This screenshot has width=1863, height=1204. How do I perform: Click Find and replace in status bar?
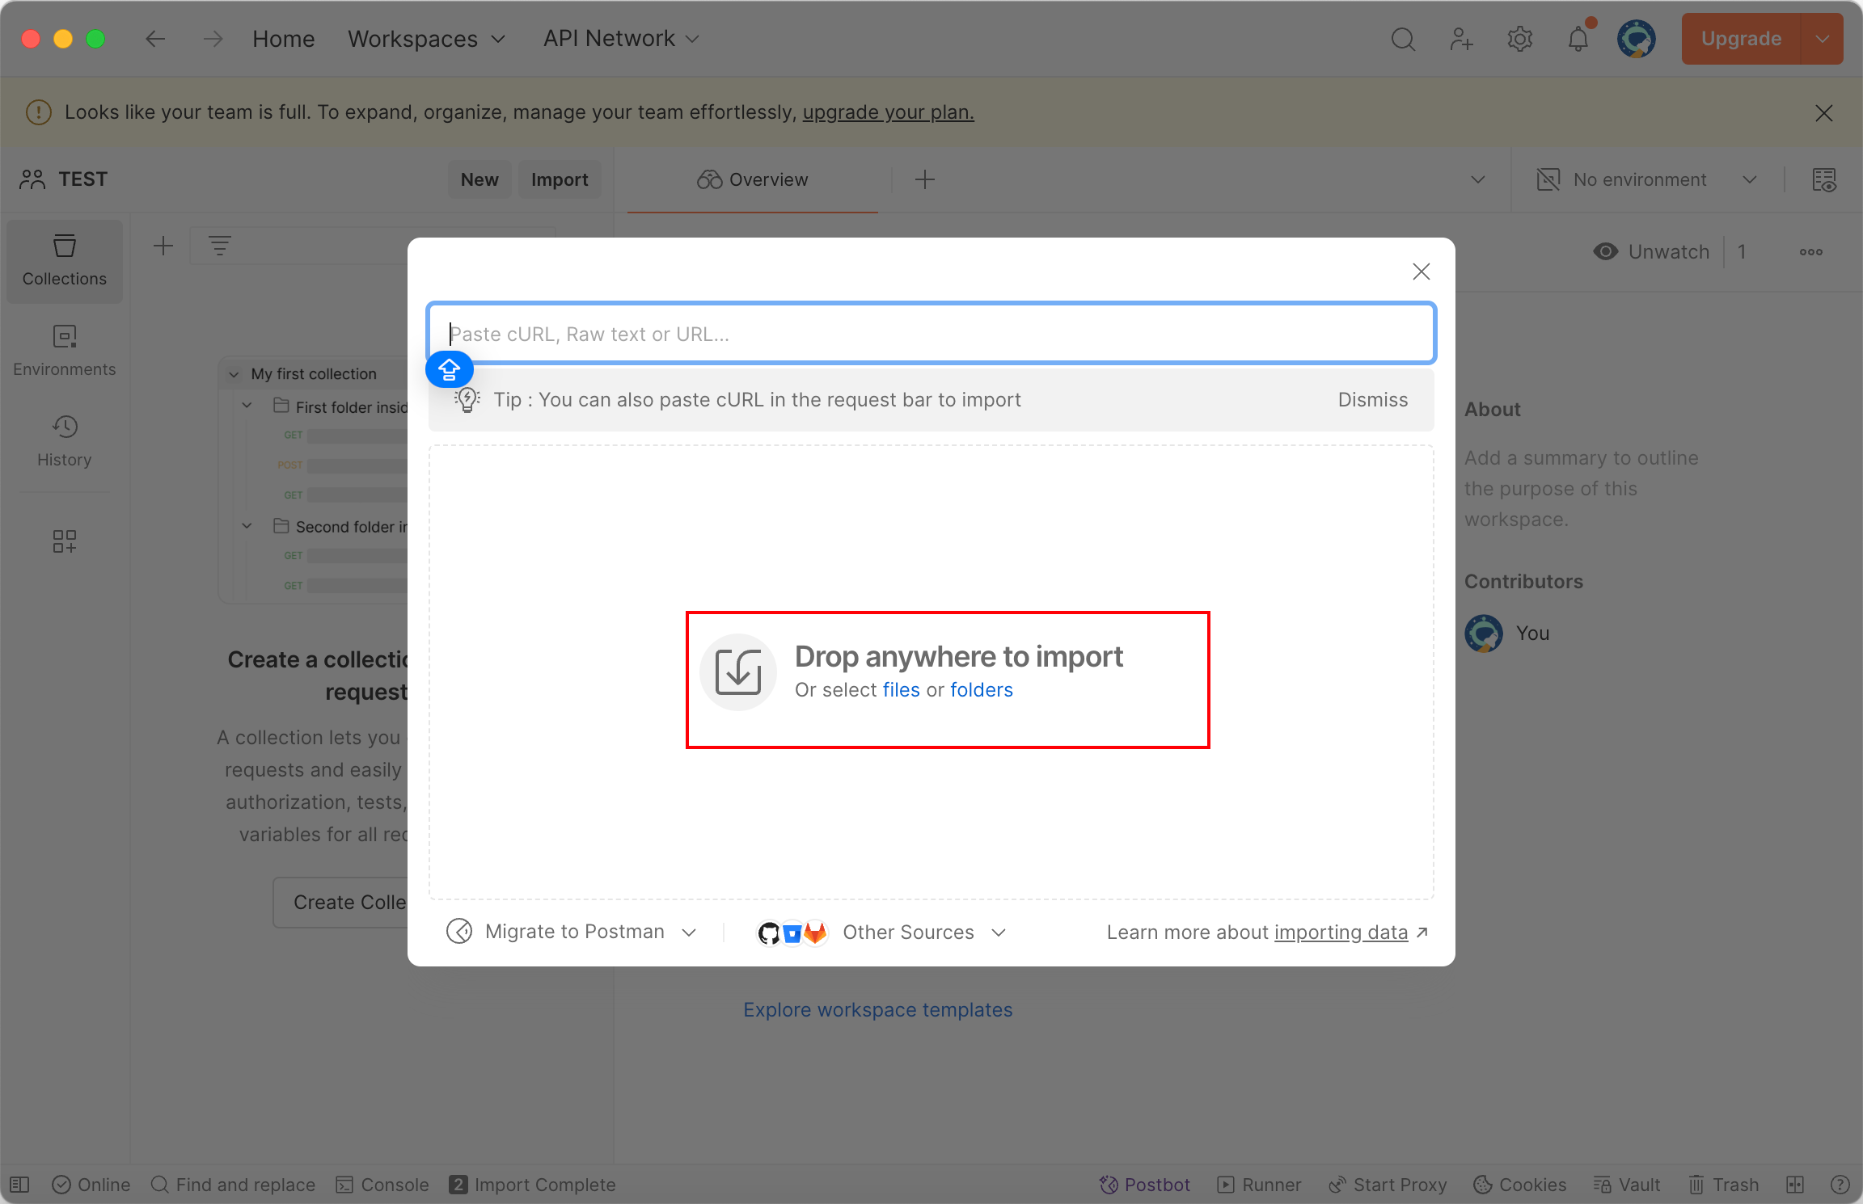[x=233, y=1185]
